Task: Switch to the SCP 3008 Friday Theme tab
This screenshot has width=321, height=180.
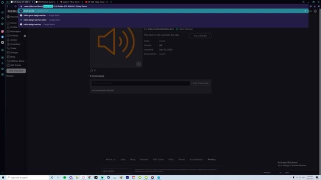Action: [96, 2]
